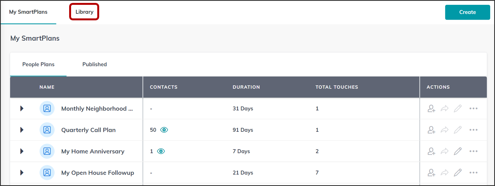Open more options for My Open House Followup
Screen dimensions: 495x186
click(x=473, y=172)
